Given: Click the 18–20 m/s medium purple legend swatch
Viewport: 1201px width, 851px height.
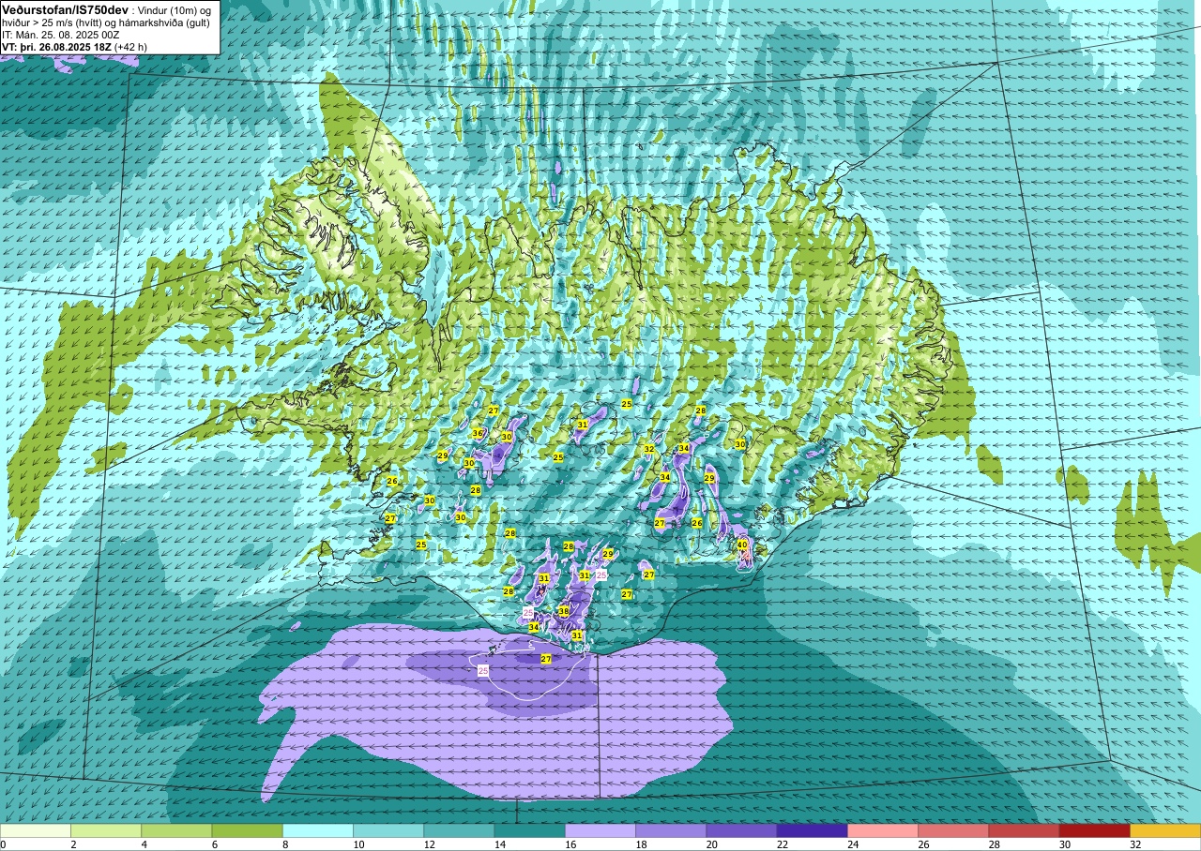Looking at the screenshot, I should 671,830.
